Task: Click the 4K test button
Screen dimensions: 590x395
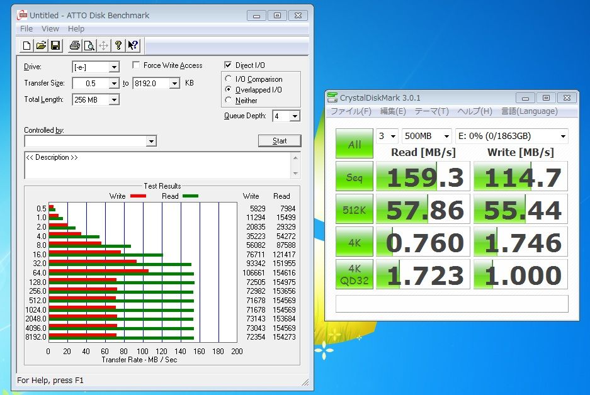Action: click(x=355, y=242)
